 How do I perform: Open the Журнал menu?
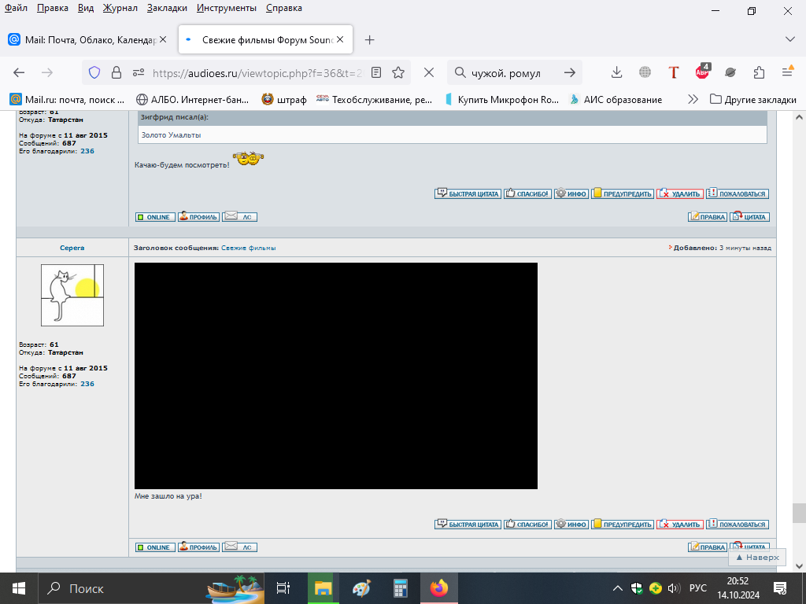pyautogui.click(x=120, y=8)
